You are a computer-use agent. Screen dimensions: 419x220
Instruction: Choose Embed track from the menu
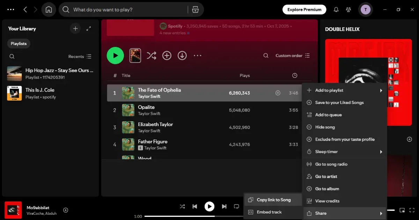coord(269,212)
